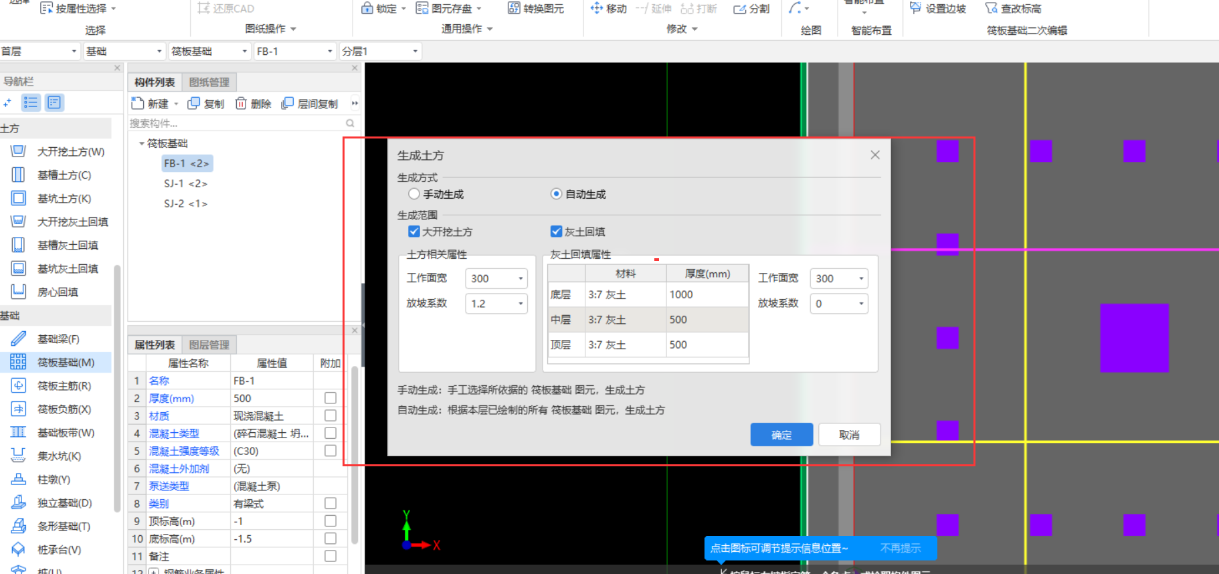Click 新建 in component list

150,104
